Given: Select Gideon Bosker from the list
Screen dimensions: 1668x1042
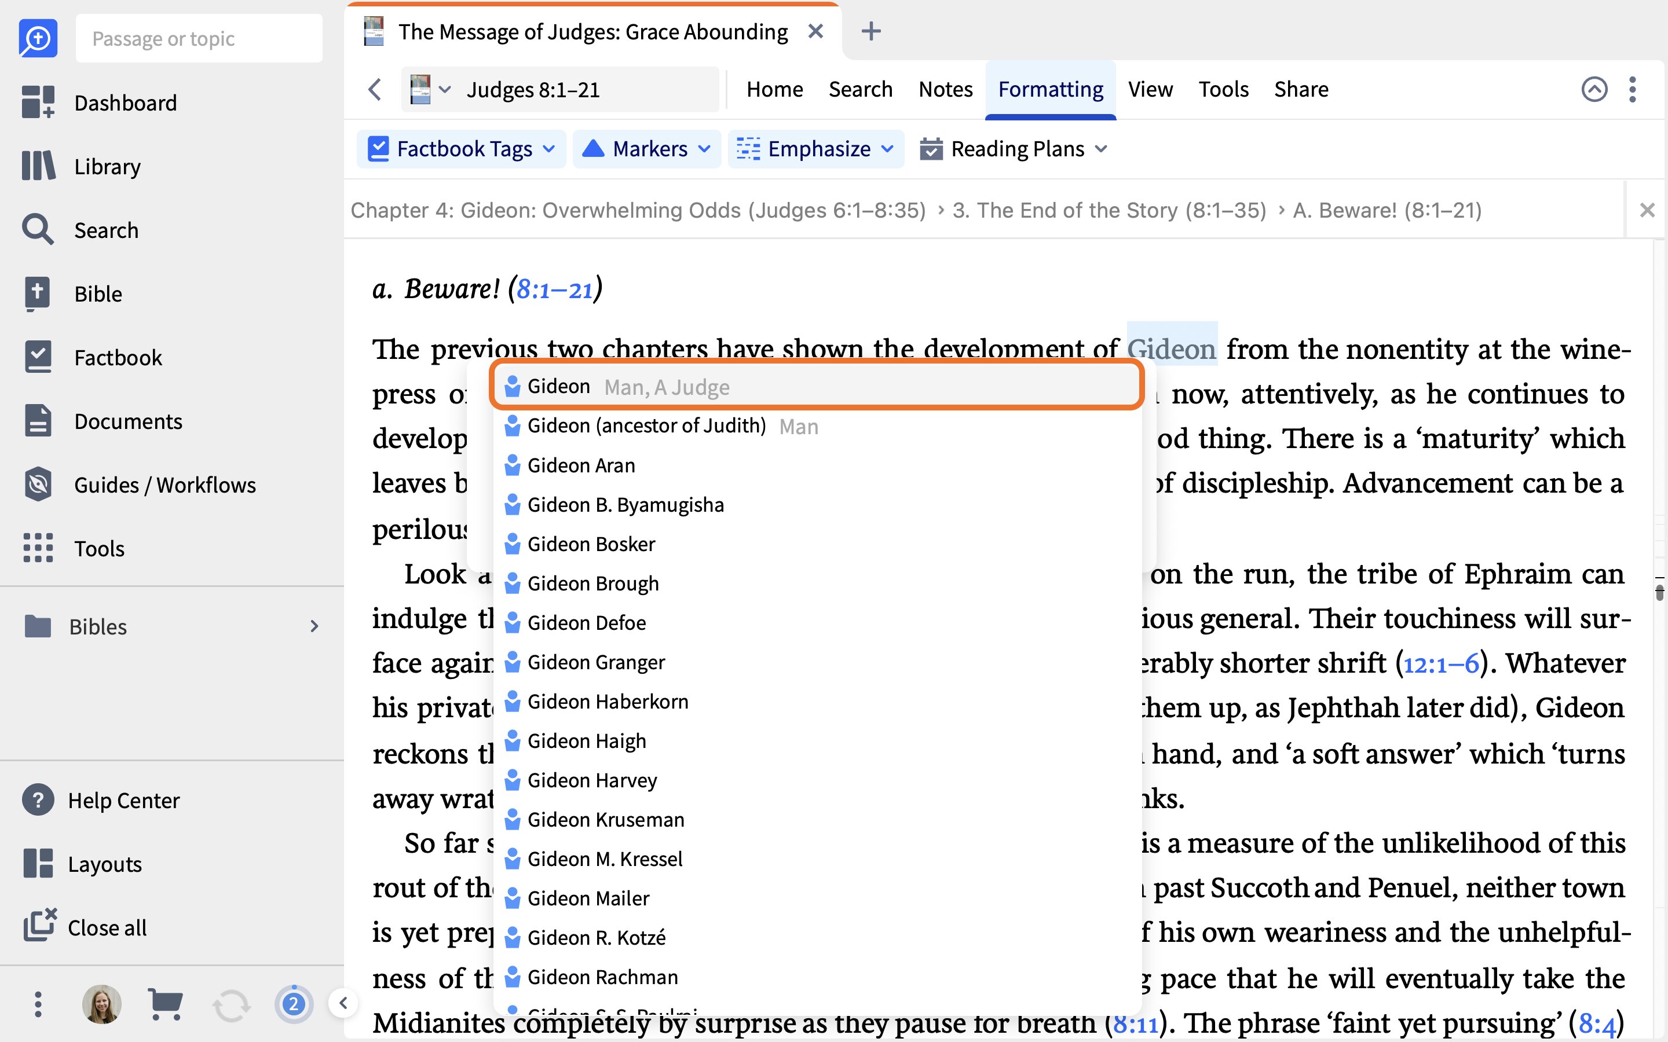Looking at the screenshot, I should [817, 544].
